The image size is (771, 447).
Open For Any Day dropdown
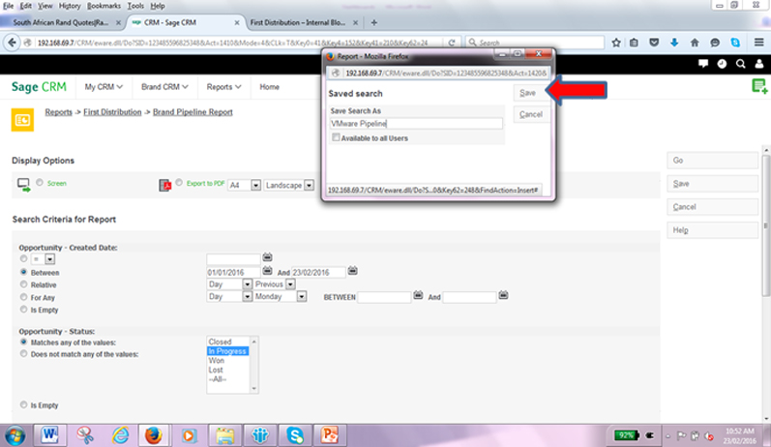[x=229, y=296]
